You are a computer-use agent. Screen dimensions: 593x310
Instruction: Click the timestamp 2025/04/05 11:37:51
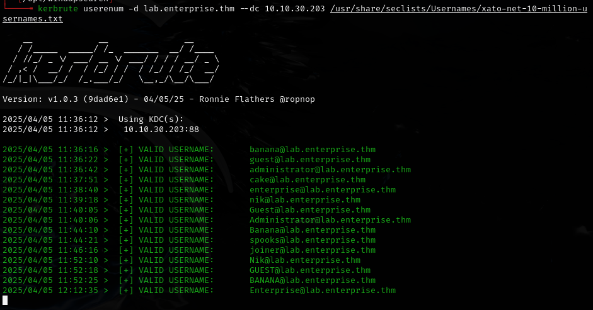(50, 180)
